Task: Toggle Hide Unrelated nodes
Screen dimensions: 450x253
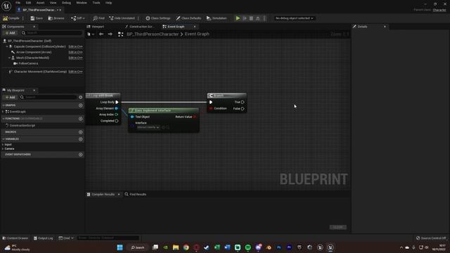Action: (x=122, y=18)
